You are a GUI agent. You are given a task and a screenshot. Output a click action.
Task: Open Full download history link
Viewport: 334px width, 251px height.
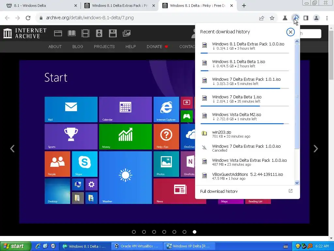coord(219,192)
